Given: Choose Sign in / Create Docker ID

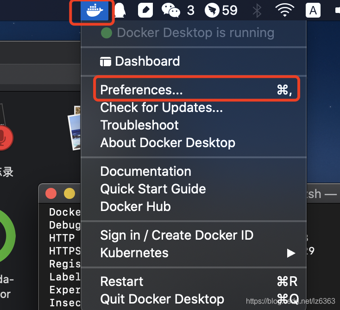Looking at the screenshot, I should [x=194, y=235].
